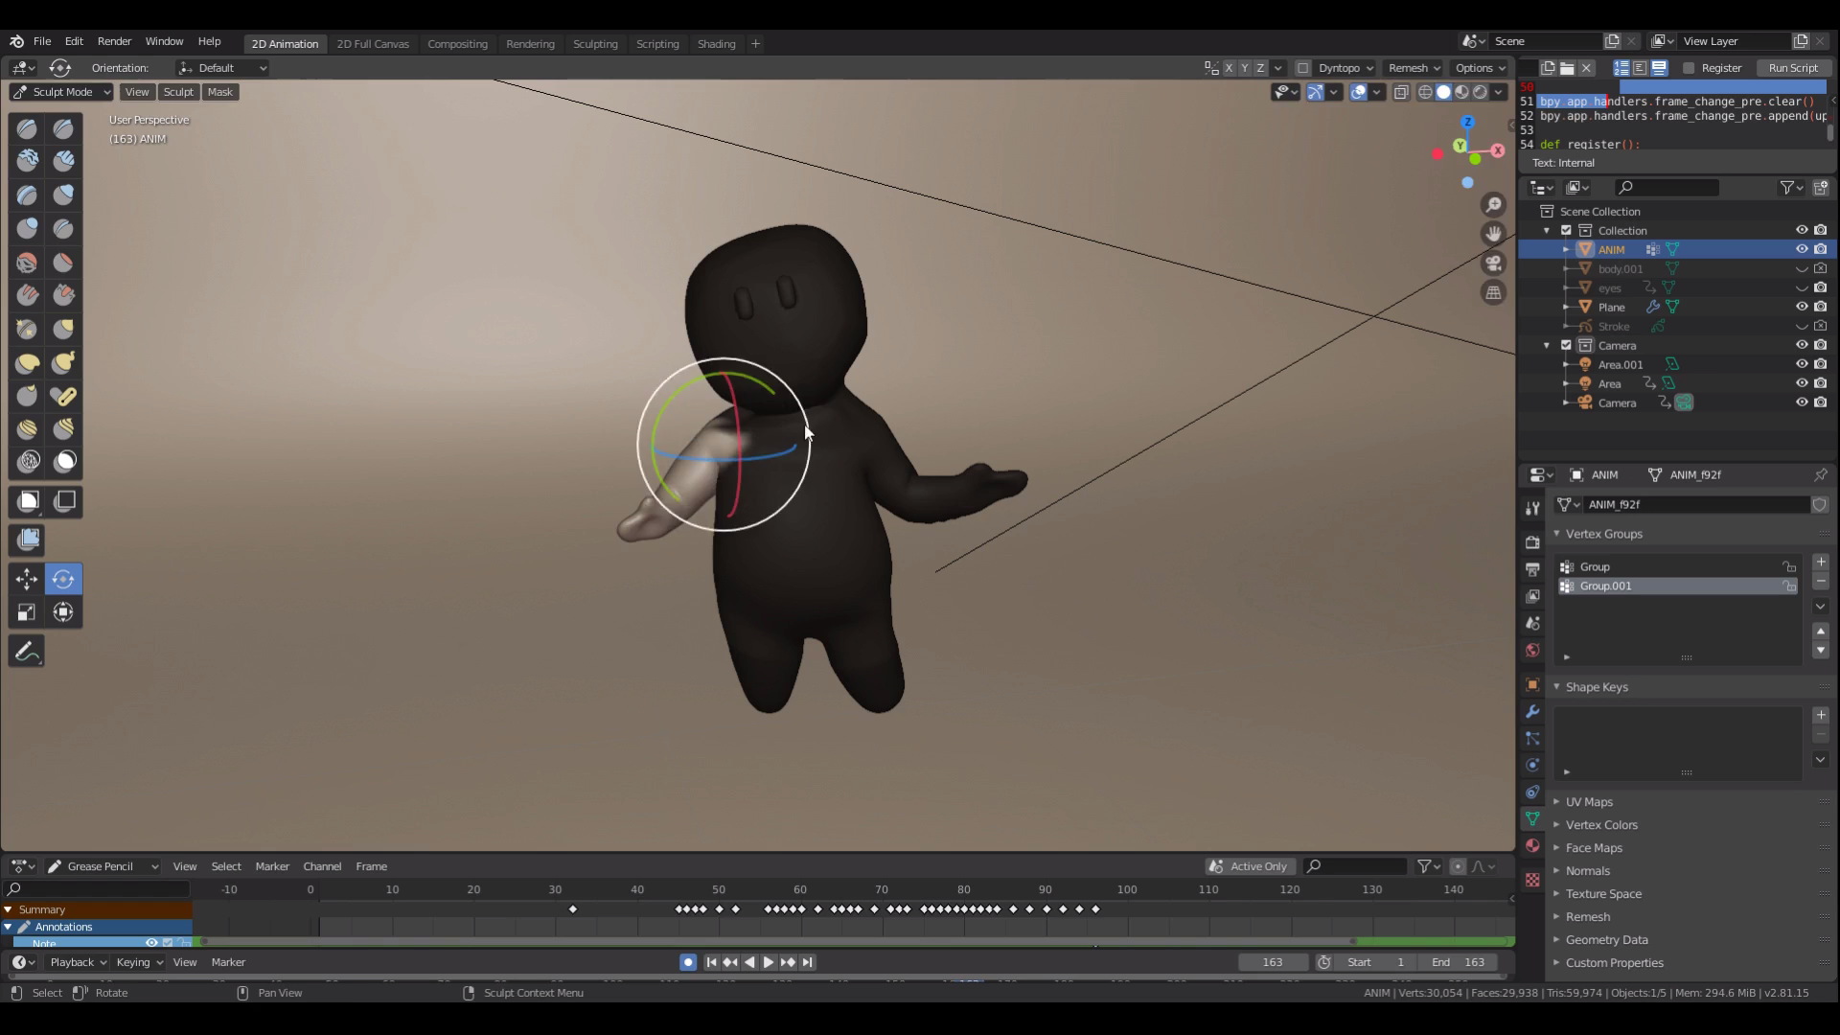This screenshot has width=1840, height=1035.
Task: Select the Annotate pencil tool
Action: point(27,652)
